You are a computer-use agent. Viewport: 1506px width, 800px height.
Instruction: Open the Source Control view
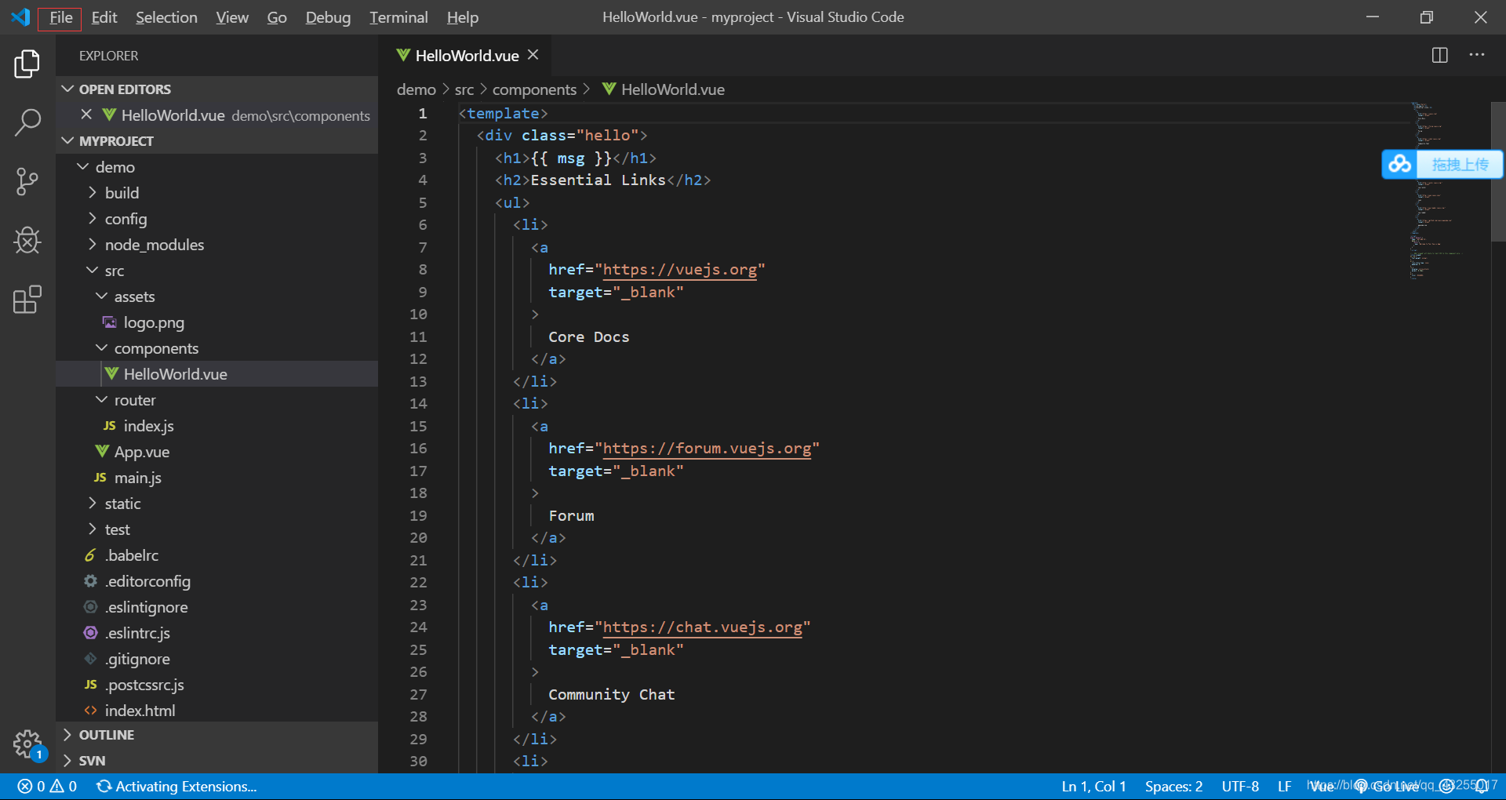(x=27, y=181)
